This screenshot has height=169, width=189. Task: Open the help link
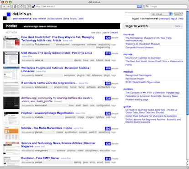tap(181, 19)
